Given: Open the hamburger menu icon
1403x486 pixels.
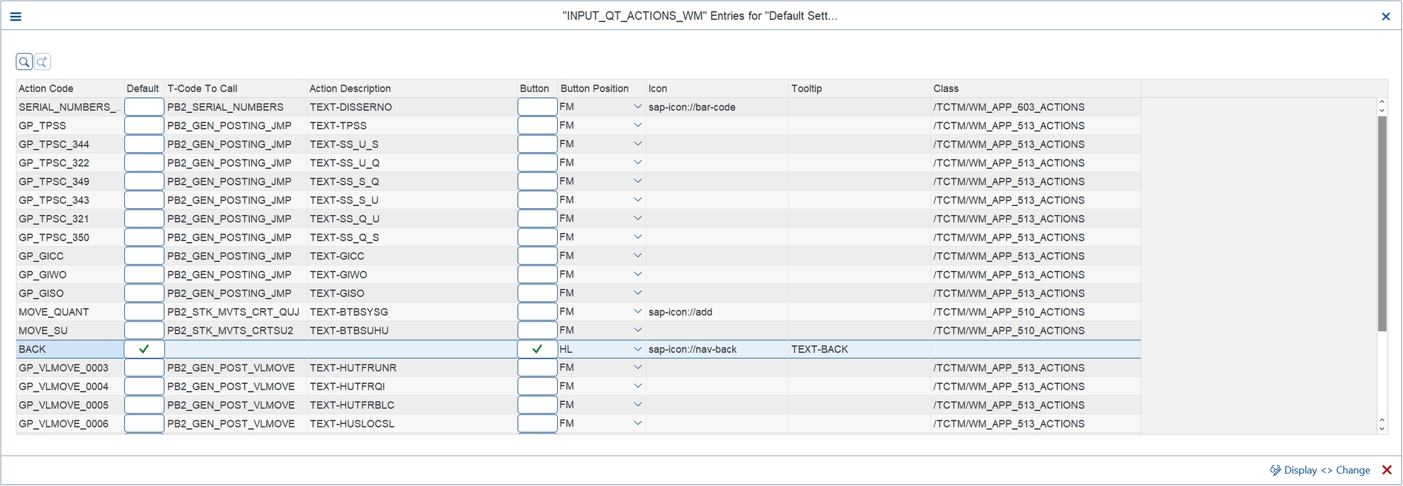Looking at the screenshot, I should coord(16,16).
